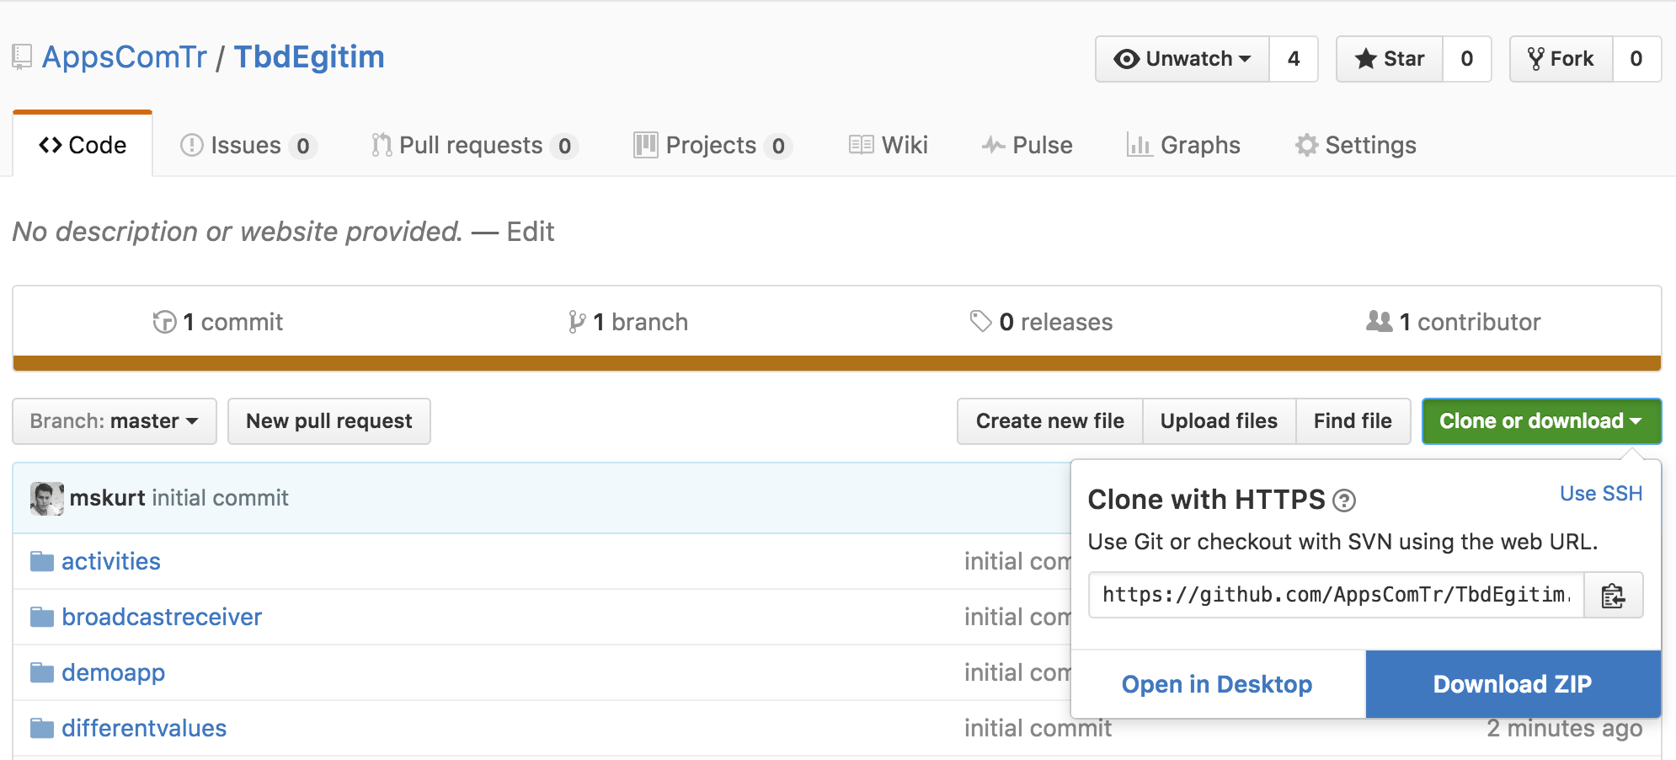The image size is (1676, 760).
Task: Click the help question mark beside Clone with HTTPS
Action: coord(1344,500)
